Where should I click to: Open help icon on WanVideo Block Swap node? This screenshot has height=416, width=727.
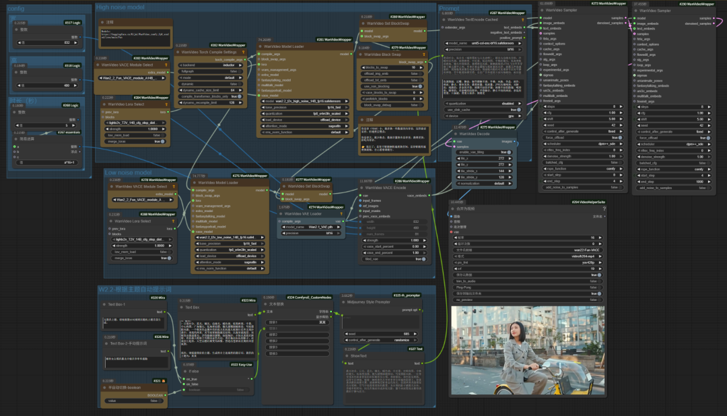(x=423, y=55)
